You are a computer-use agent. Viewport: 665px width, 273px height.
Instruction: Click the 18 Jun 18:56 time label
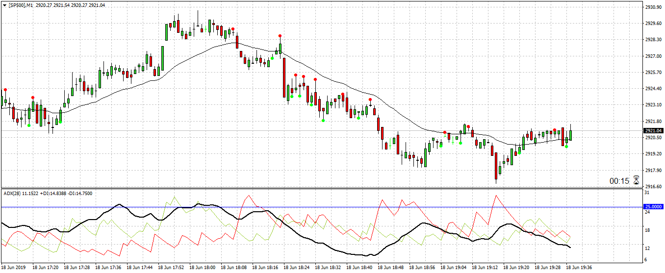(x=422, y=268)
